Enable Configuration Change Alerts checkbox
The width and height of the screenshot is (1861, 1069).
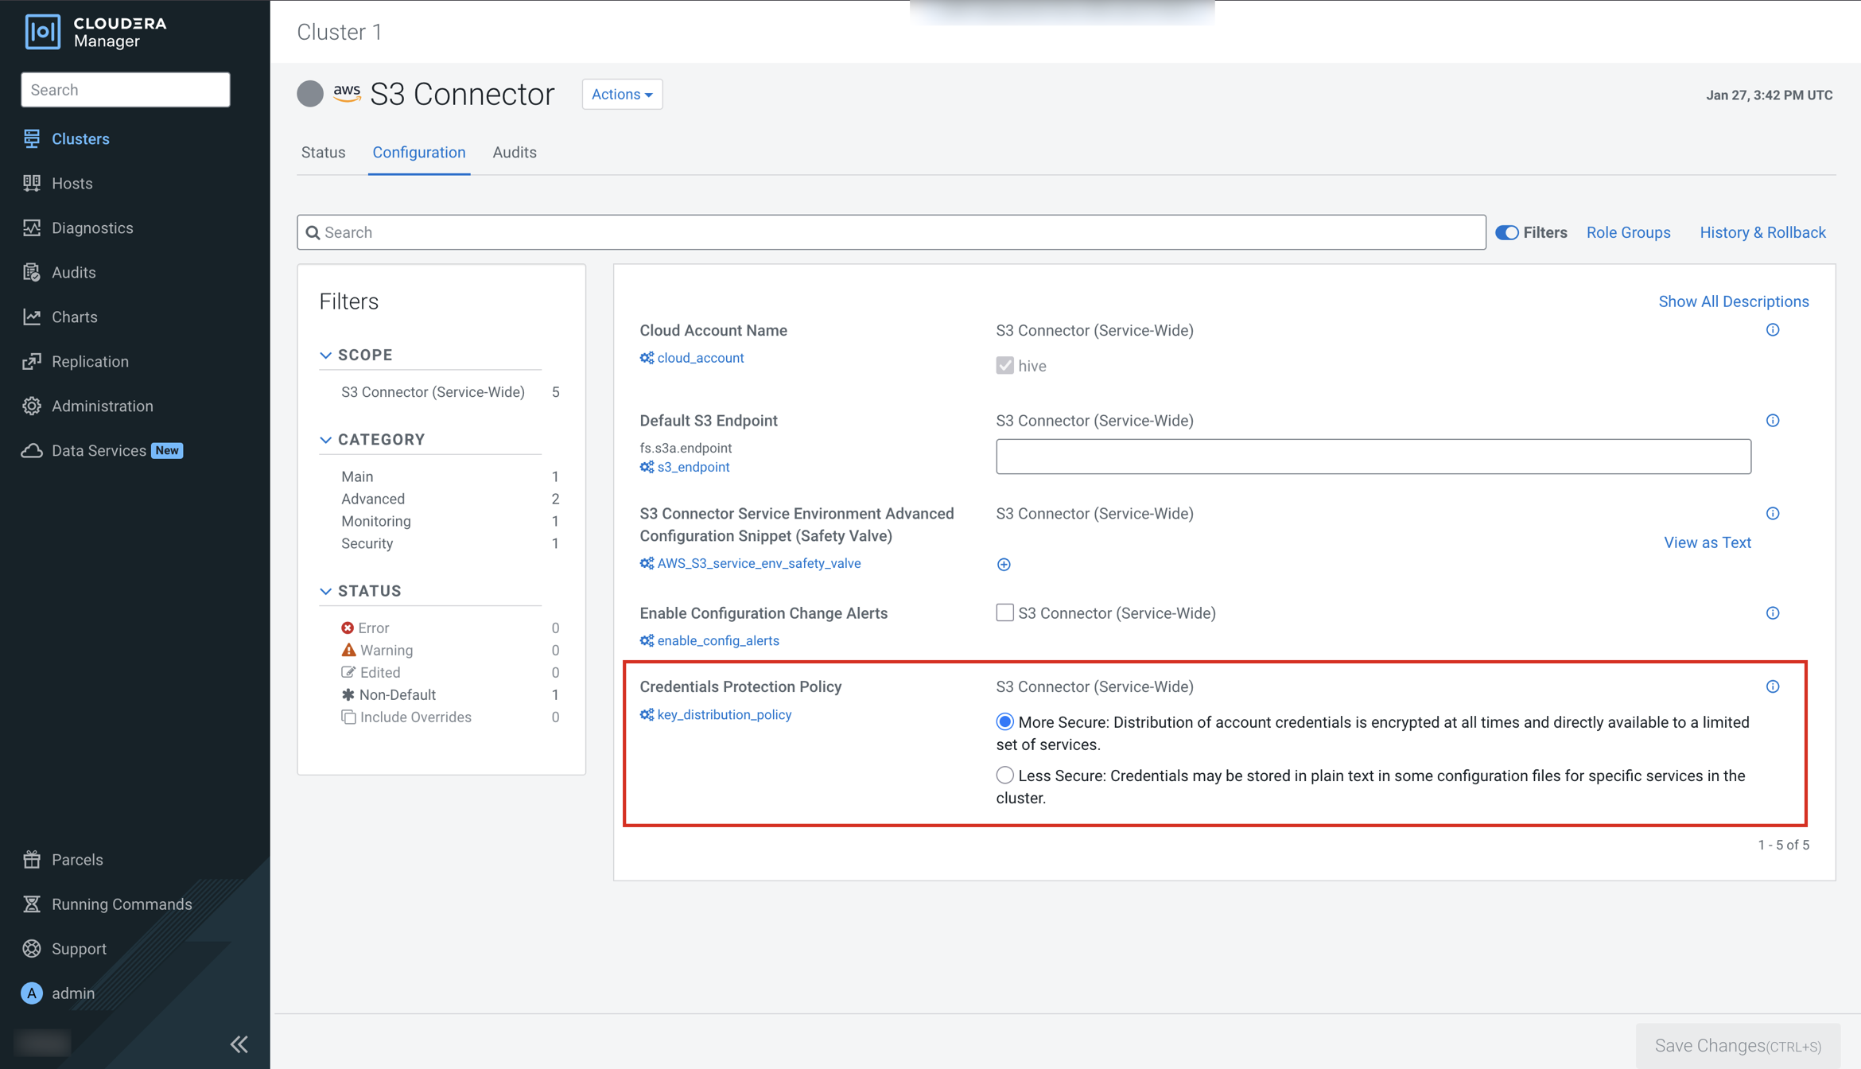[1005, 613]
